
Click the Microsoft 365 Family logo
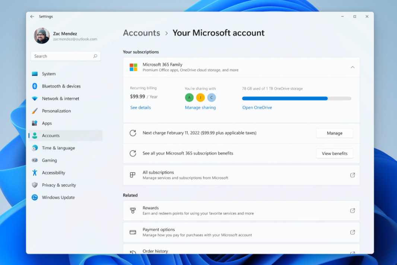click(x=133, y=67)
